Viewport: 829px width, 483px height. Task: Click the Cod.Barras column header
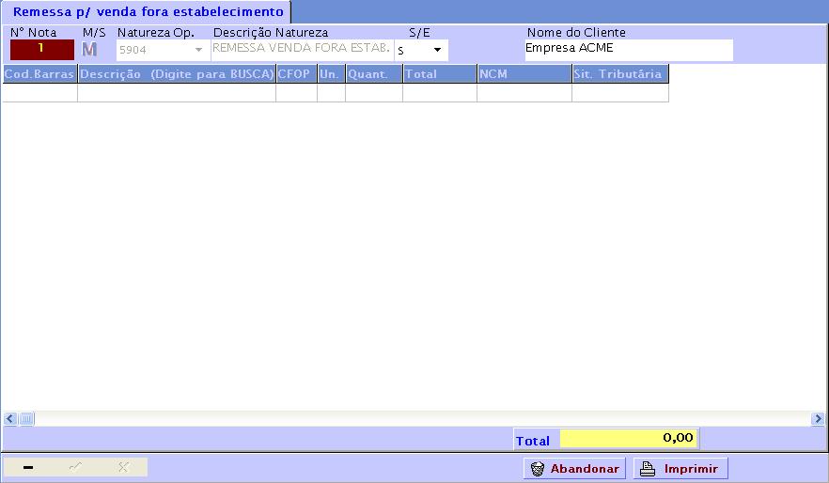click(39, 74)
